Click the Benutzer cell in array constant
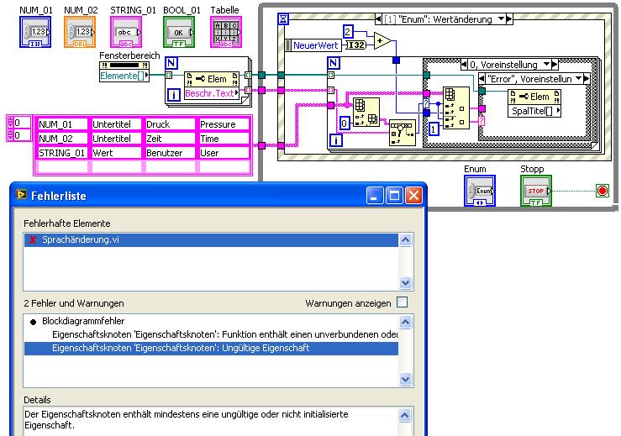 coord(170,153)
